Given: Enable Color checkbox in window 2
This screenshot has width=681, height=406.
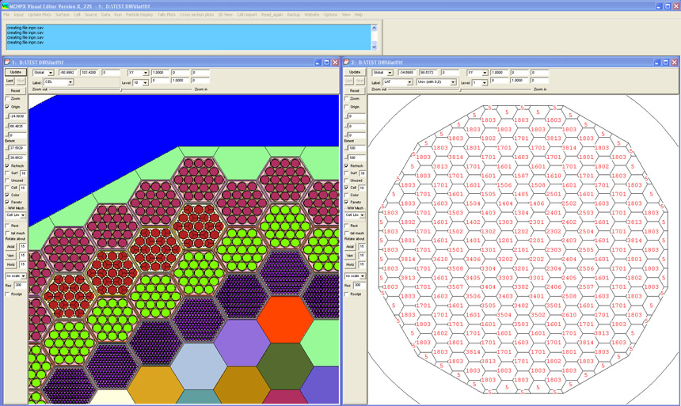Looking at the screenshot, I should click(347, 195).
